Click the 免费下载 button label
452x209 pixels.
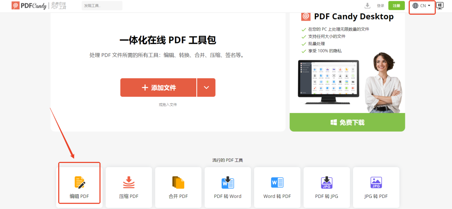click(352, 122)
